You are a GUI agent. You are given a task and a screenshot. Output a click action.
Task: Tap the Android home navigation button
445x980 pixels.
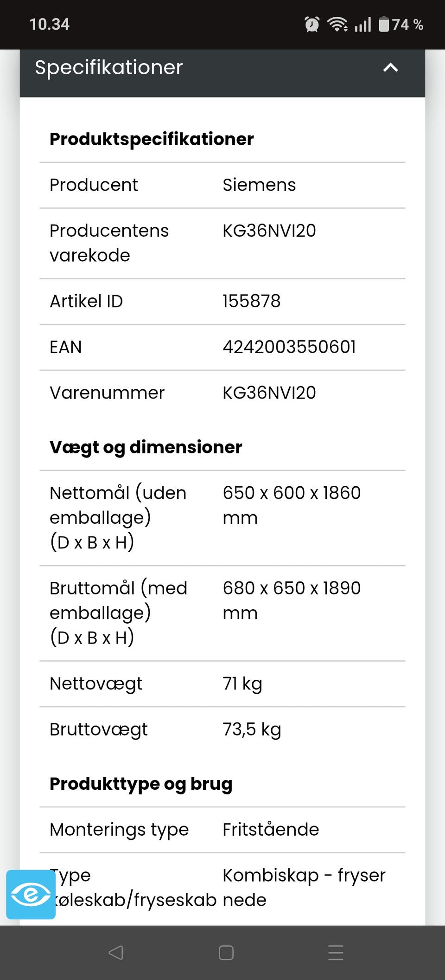(x=226, y=953)
